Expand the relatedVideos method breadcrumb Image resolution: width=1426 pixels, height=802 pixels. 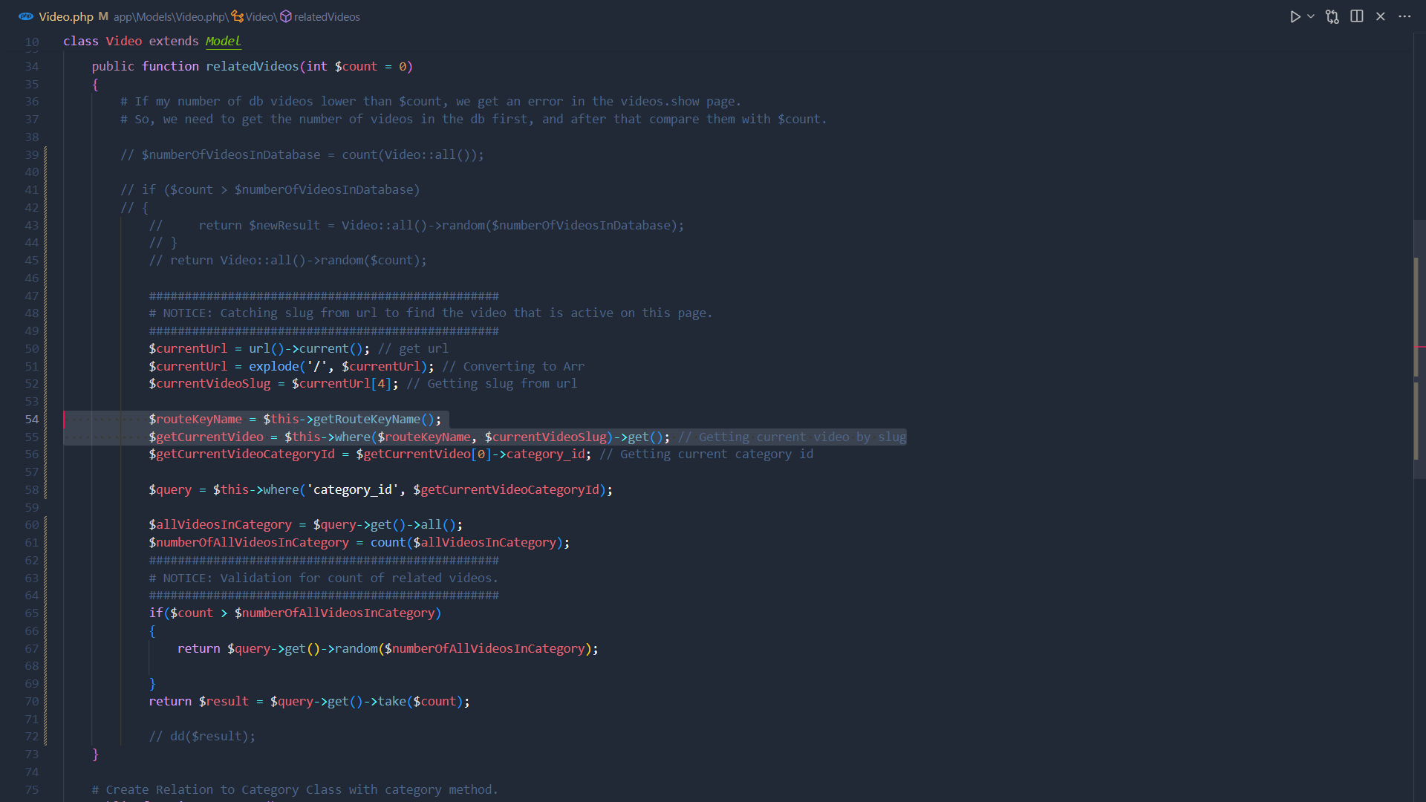327,16
